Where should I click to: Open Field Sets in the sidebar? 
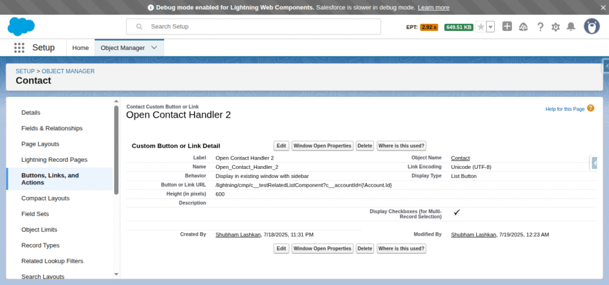tap(34, 214)
